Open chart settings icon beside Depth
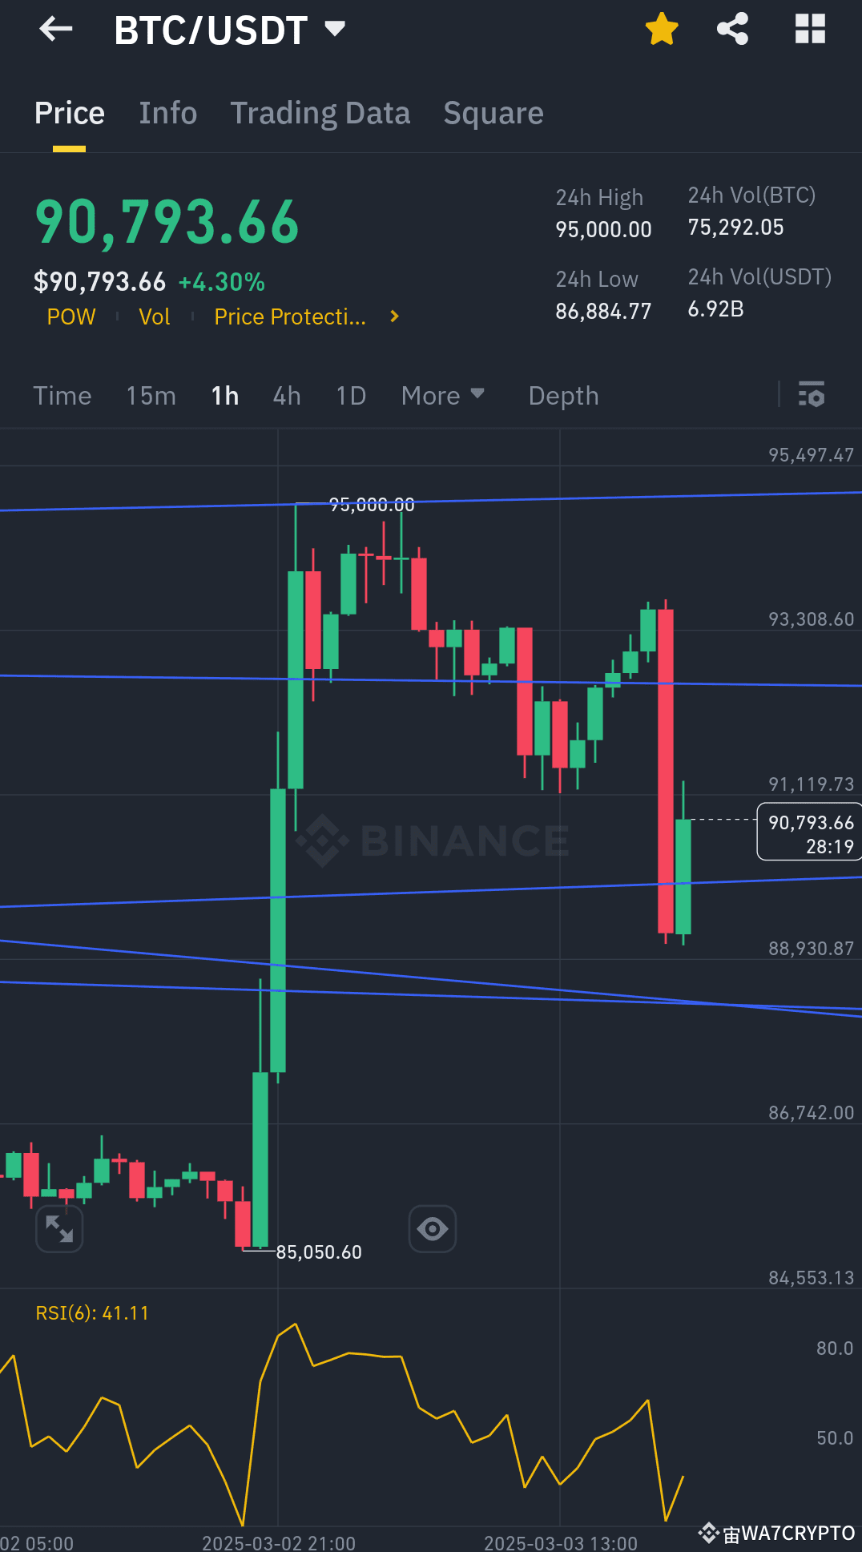This screenshot has height=1552, width=862. pos(812,395)
